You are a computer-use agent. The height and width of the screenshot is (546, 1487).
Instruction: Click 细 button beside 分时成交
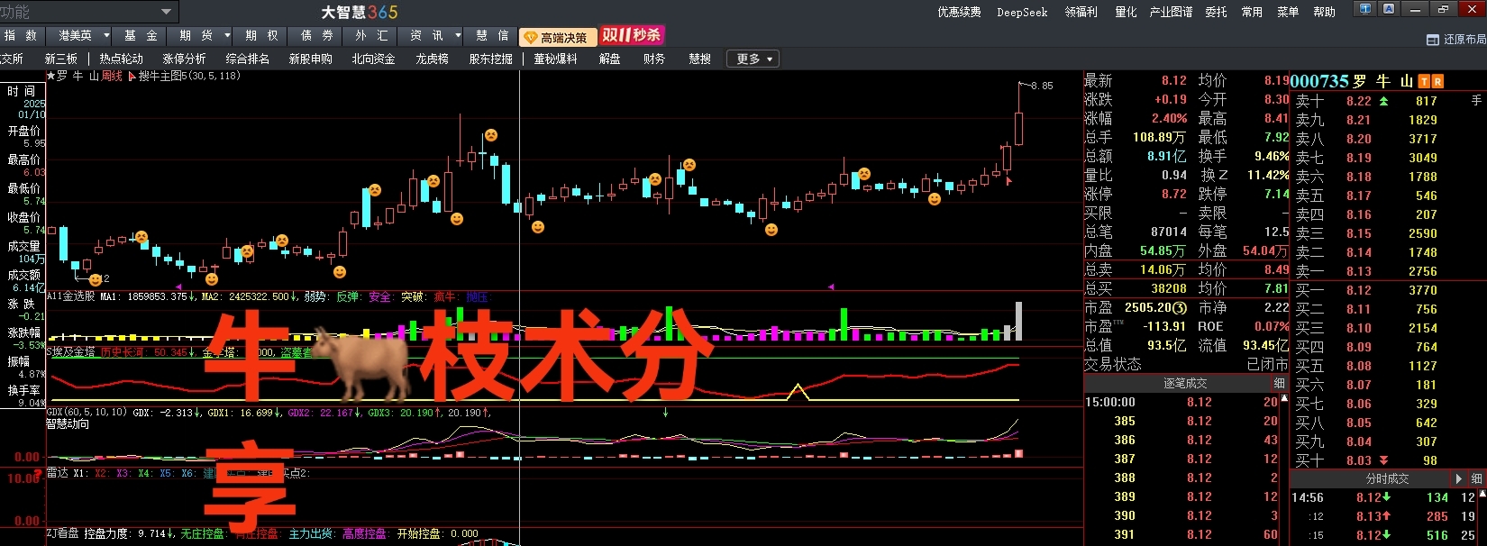click(1476, 478)
